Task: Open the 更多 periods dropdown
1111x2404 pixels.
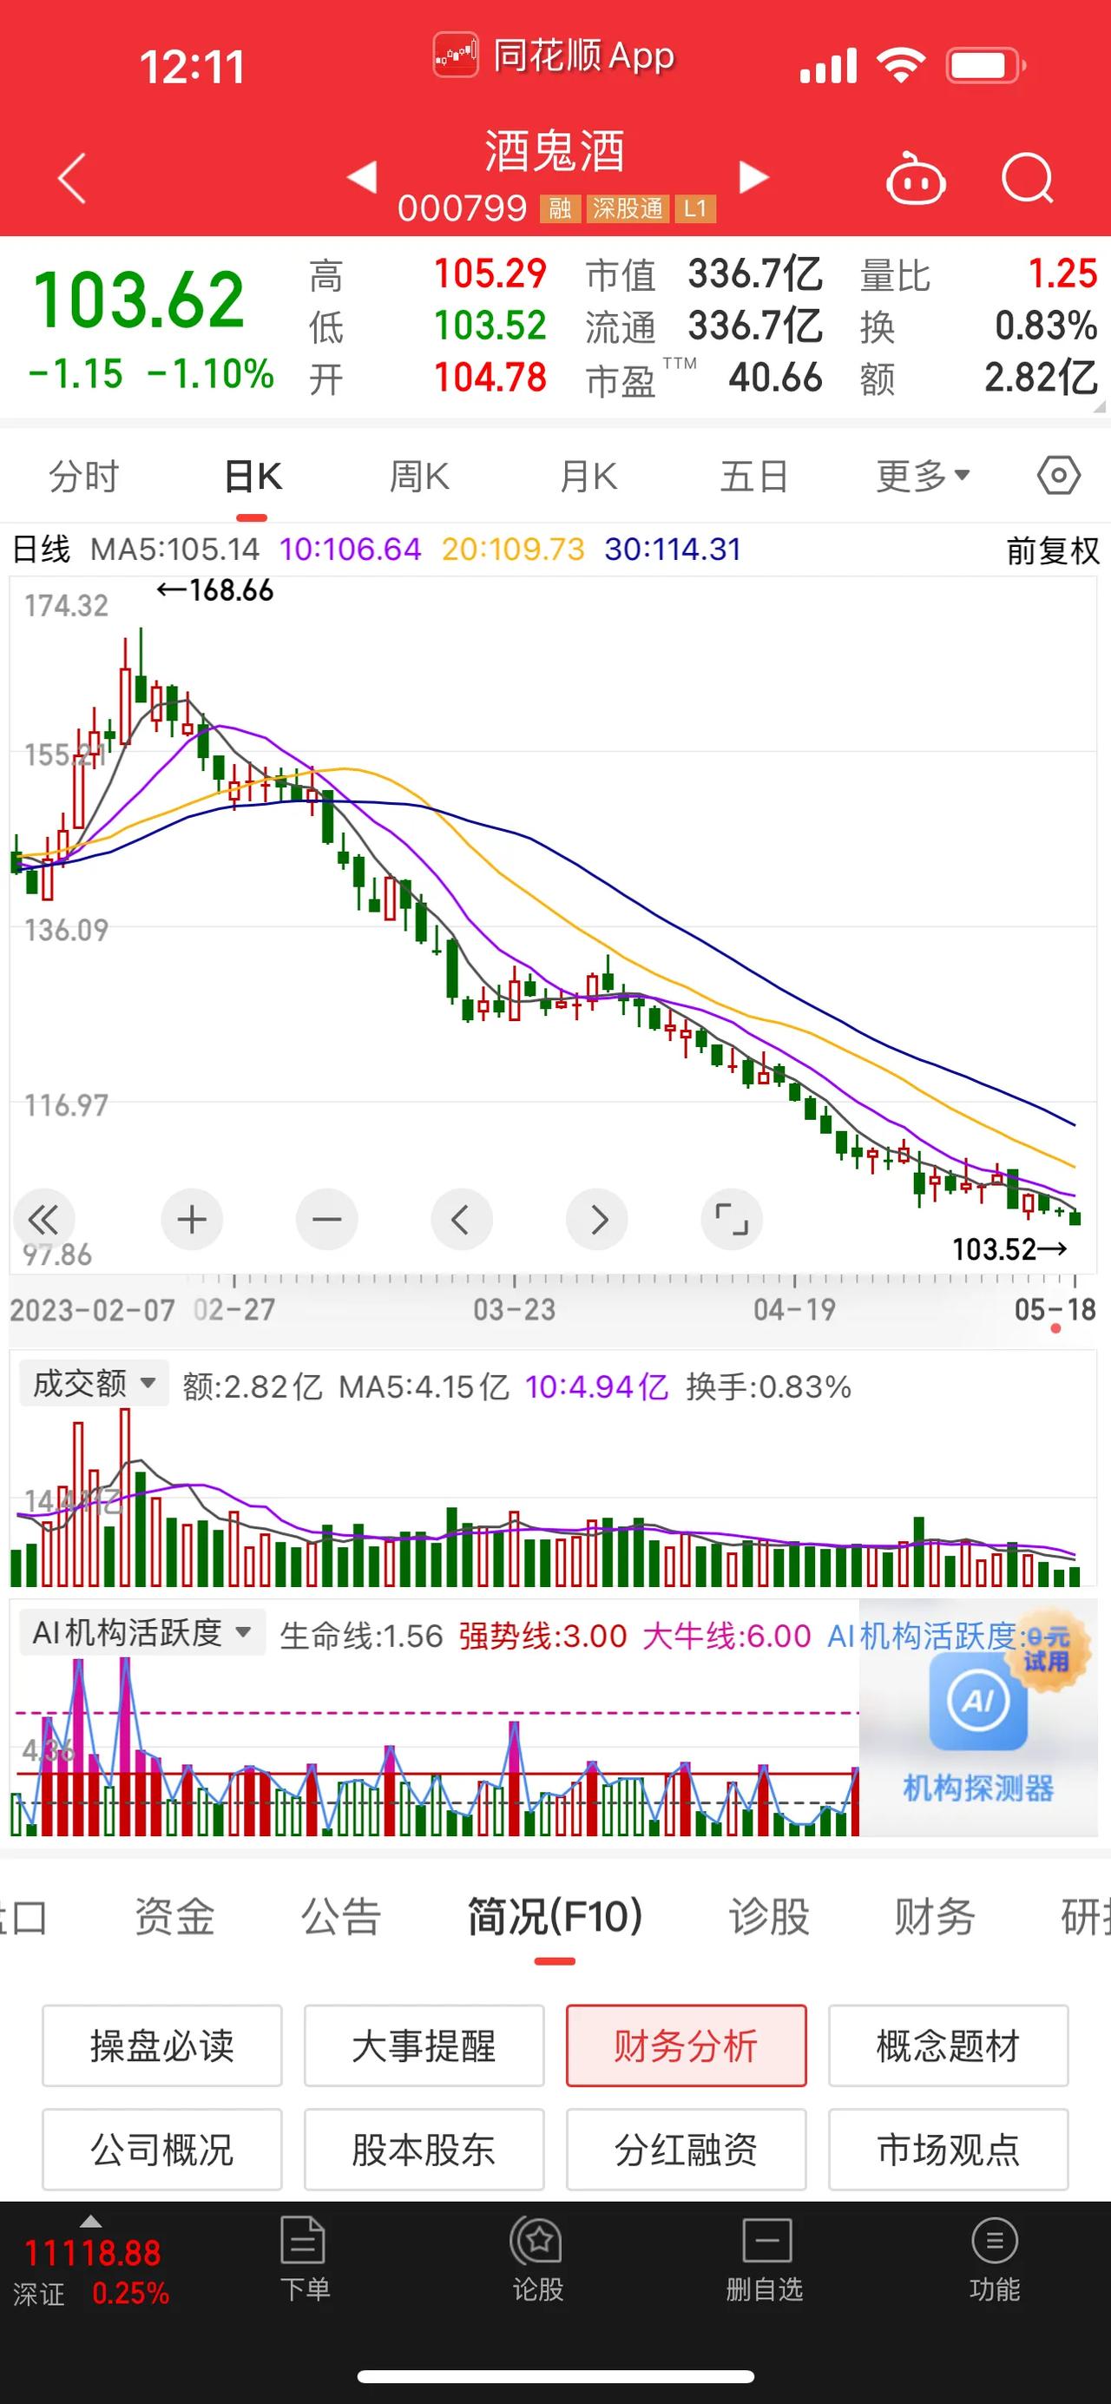Action: [923, 476]
